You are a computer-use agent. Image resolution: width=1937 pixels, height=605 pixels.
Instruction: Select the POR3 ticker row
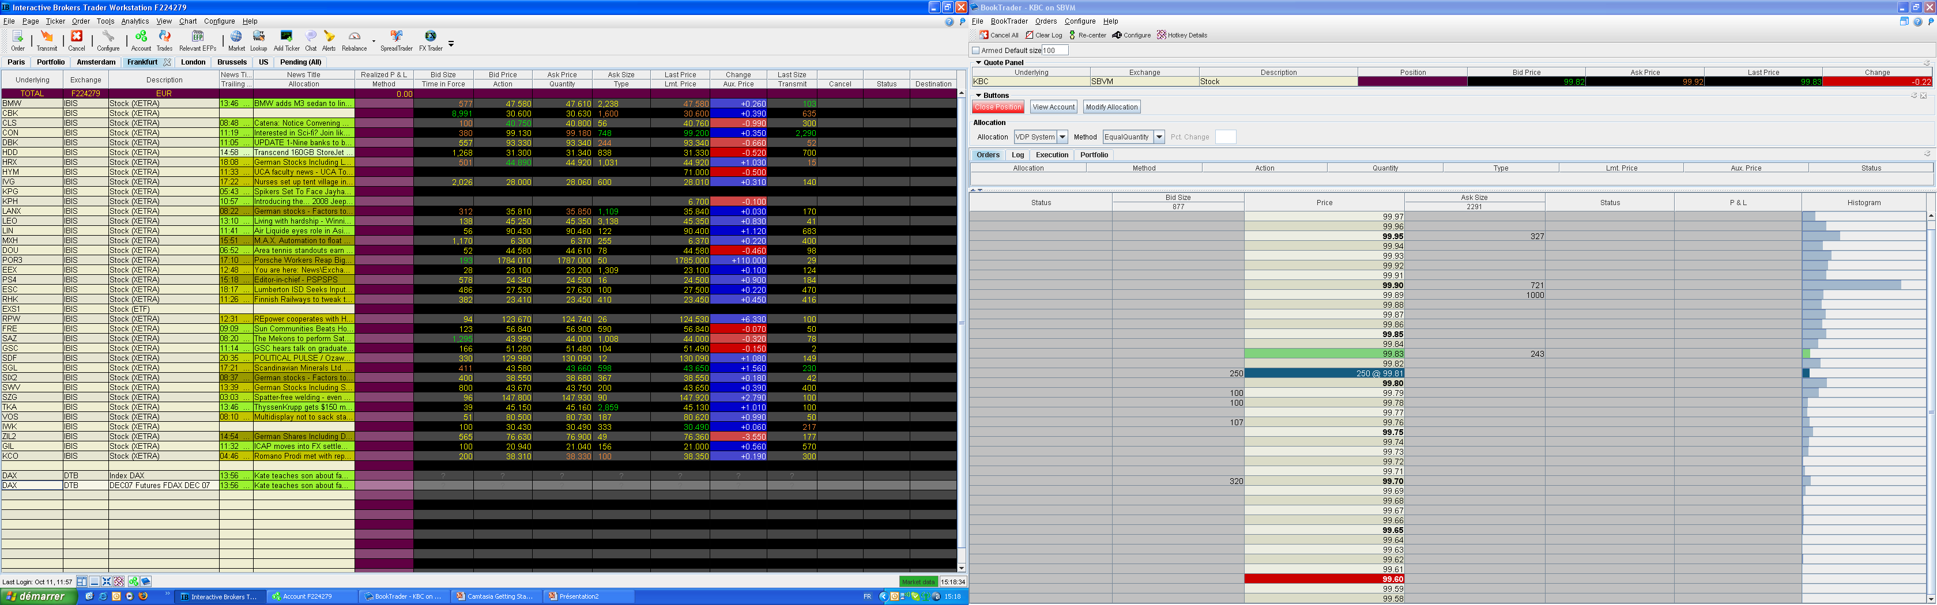pos(478,260)
